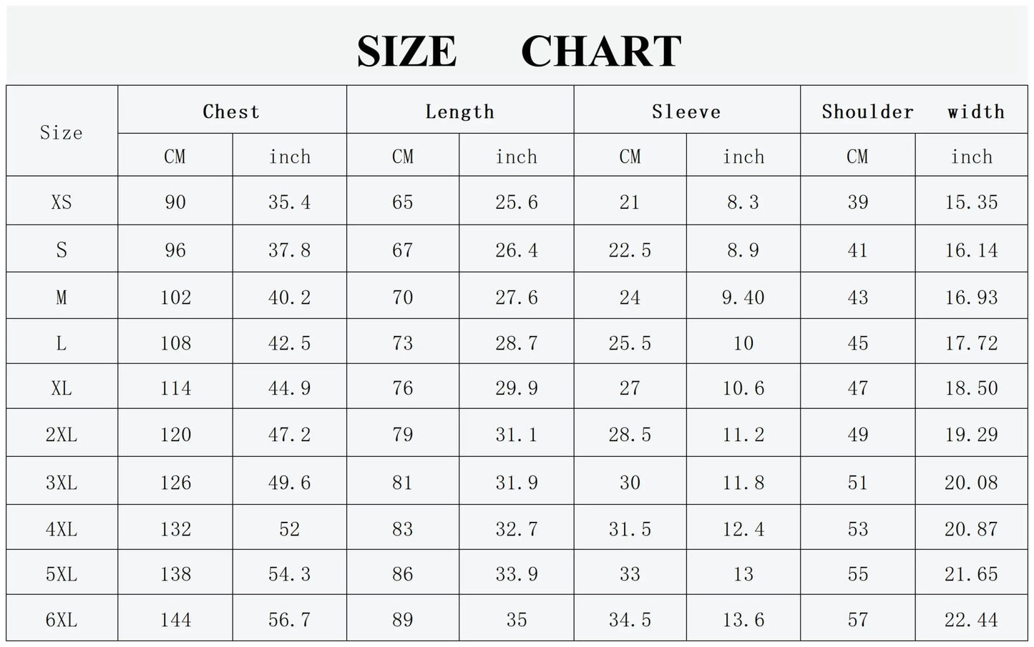Click the SIZE CHART title text
The height and width of the screenshot is (647, 1034).
pos(519,51)
